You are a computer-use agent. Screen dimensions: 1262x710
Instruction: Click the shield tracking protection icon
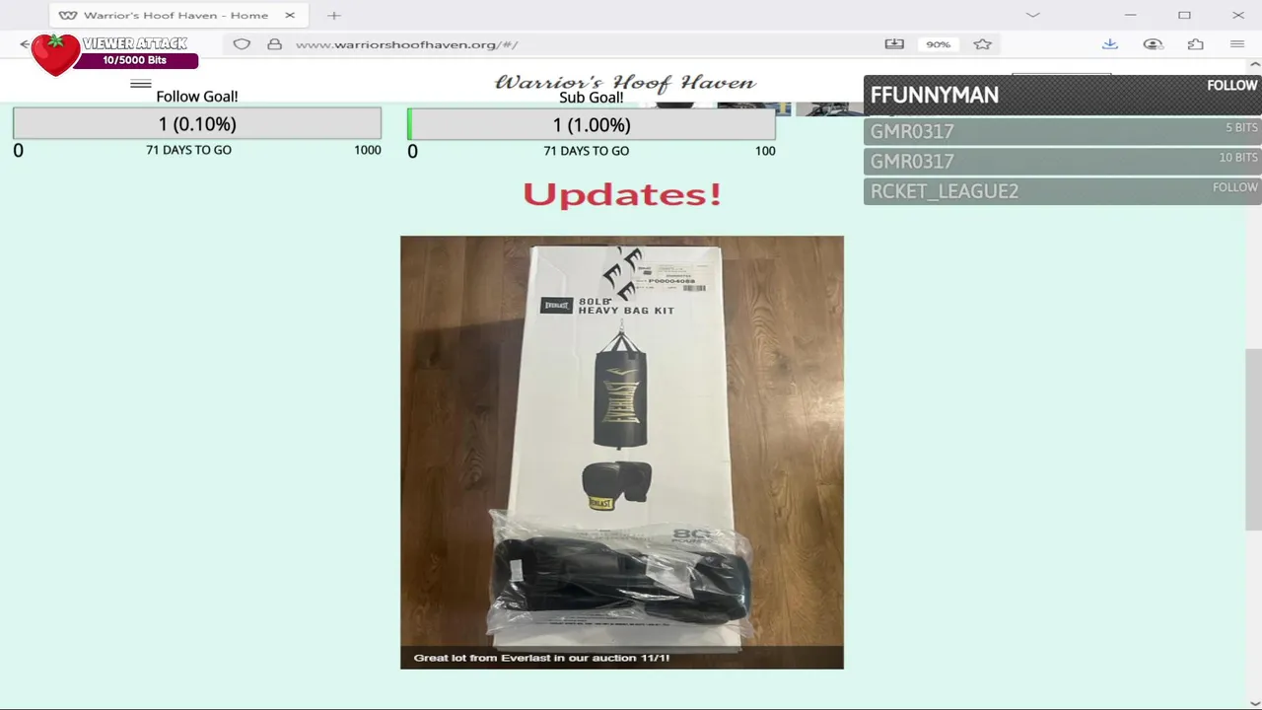coord(242,44)
